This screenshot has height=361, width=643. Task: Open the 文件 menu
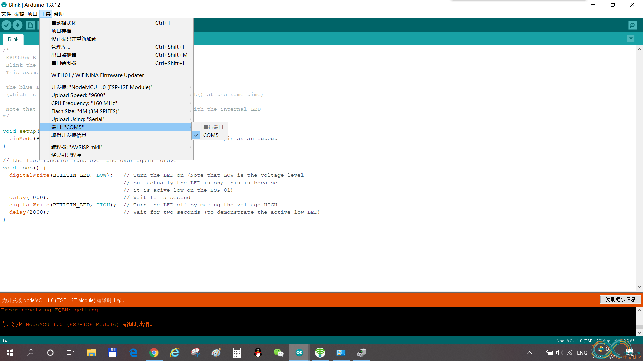click(x=6, y=14)
